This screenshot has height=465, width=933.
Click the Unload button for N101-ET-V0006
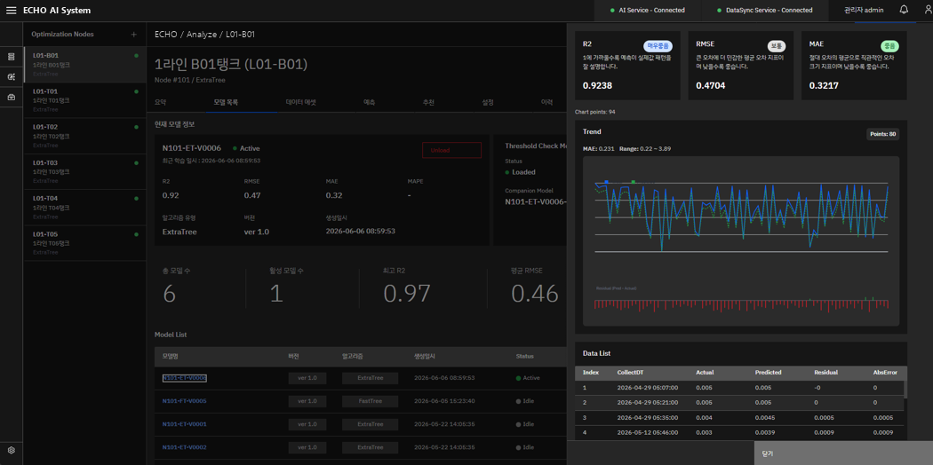tap(451, 150)
